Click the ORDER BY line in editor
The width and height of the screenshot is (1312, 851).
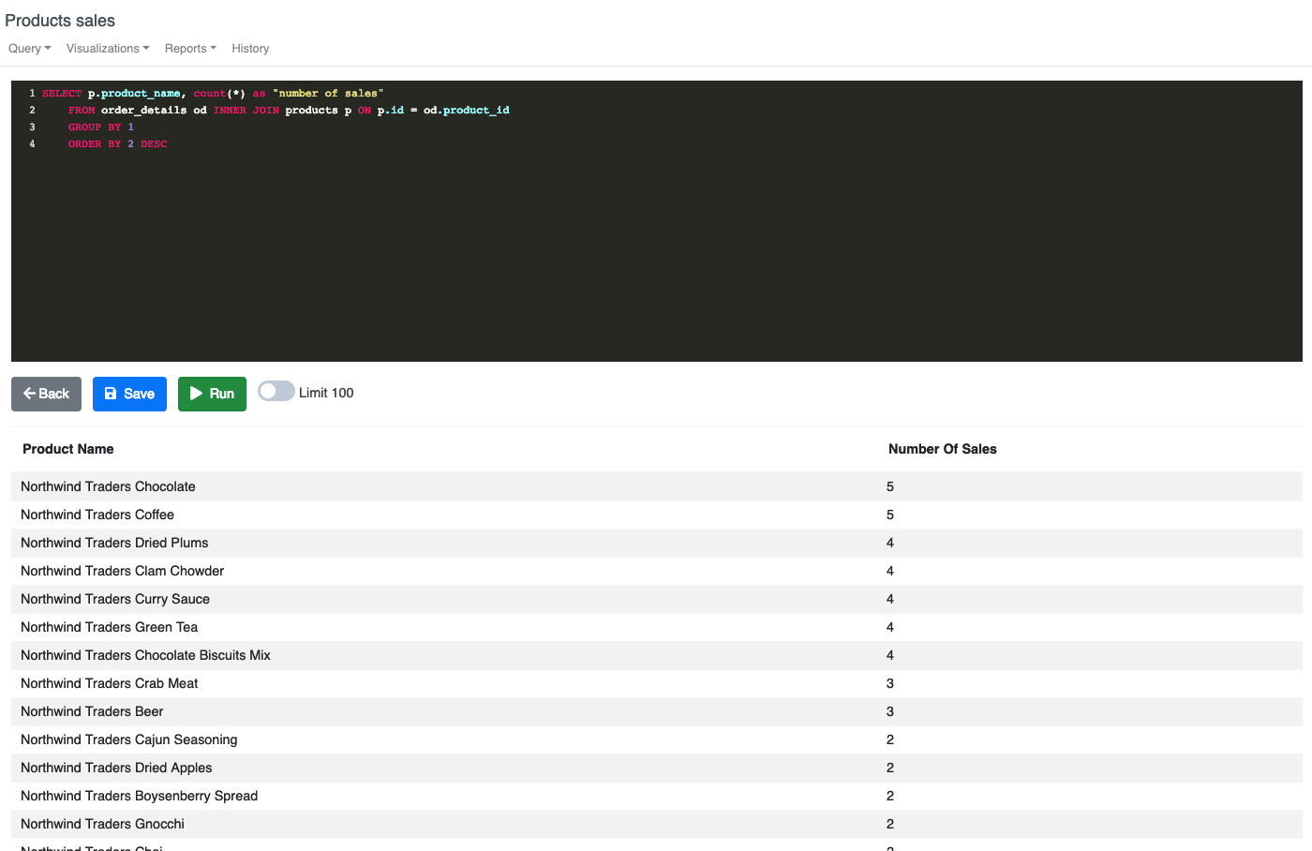(x=117, y=144)
